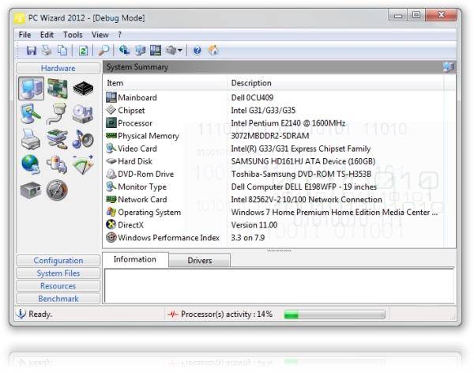Open the Configuration category

click(58, 261)
